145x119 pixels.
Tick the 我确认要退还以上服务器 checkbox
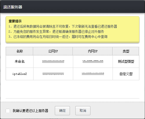(x=8, y=111)
